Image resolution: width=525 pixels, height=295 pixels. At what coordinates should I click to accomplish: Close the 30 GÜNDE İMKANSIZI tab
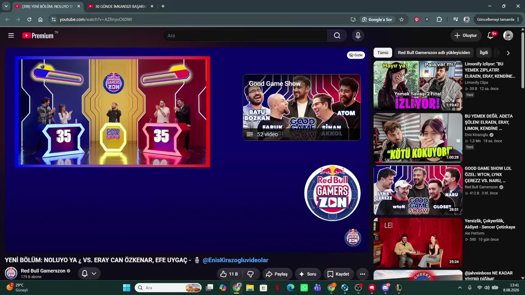(152, 6)
